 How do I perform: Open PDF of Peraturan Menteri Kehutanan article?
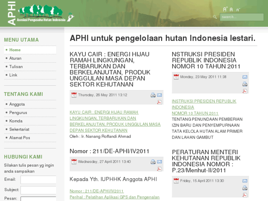[245, 195]
